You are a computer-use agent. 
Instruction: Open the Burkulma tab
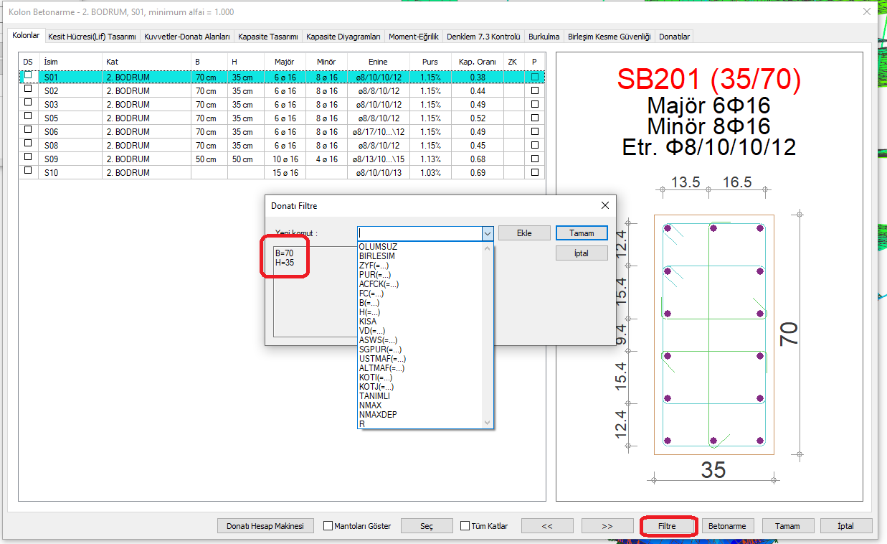[544, 37]
